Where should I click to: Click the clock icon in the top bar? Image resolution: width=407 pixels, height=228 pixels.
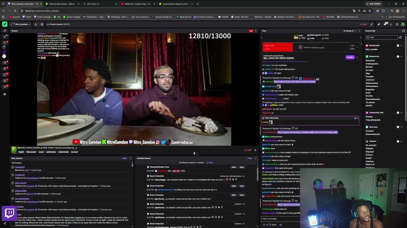point(397,24)
